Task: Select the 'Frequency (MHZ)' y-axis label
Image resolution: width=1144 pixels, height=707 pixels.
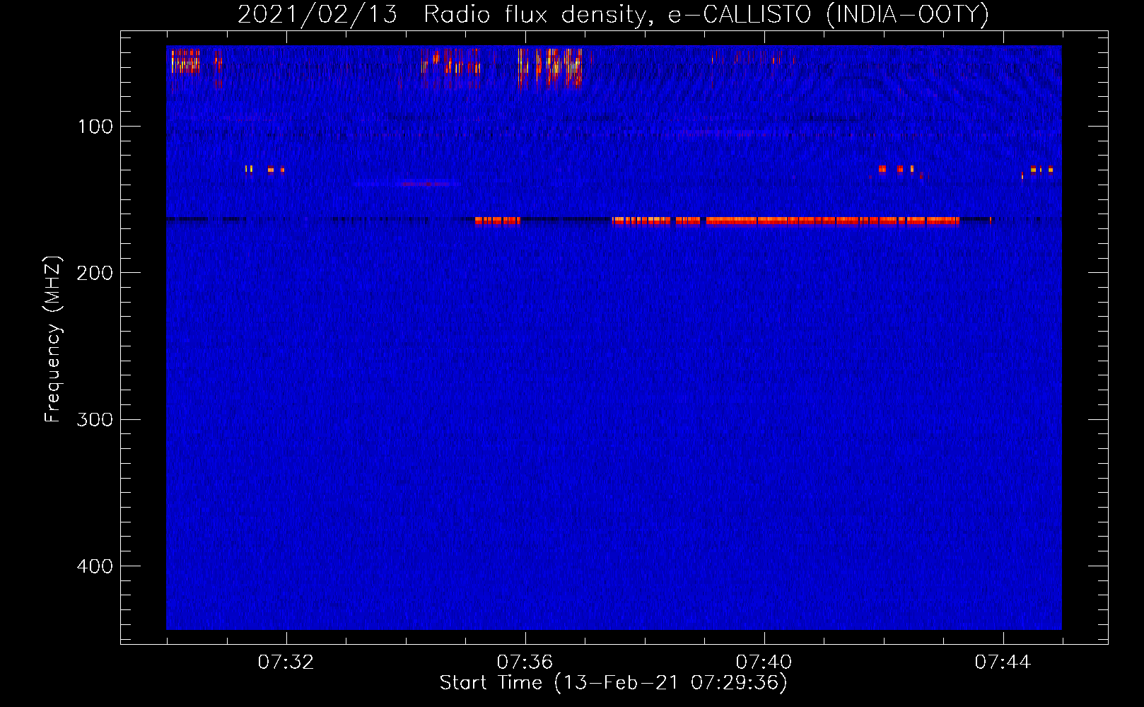Action: point(53,339)
